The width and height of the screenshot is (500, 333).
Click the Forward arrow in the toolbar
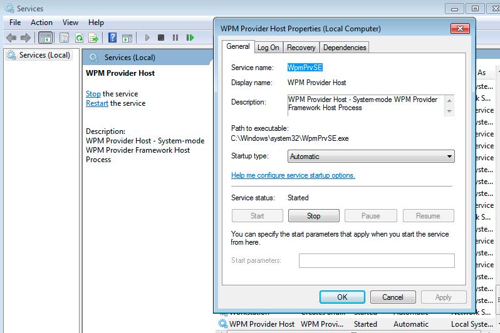[x=26, y=38]
